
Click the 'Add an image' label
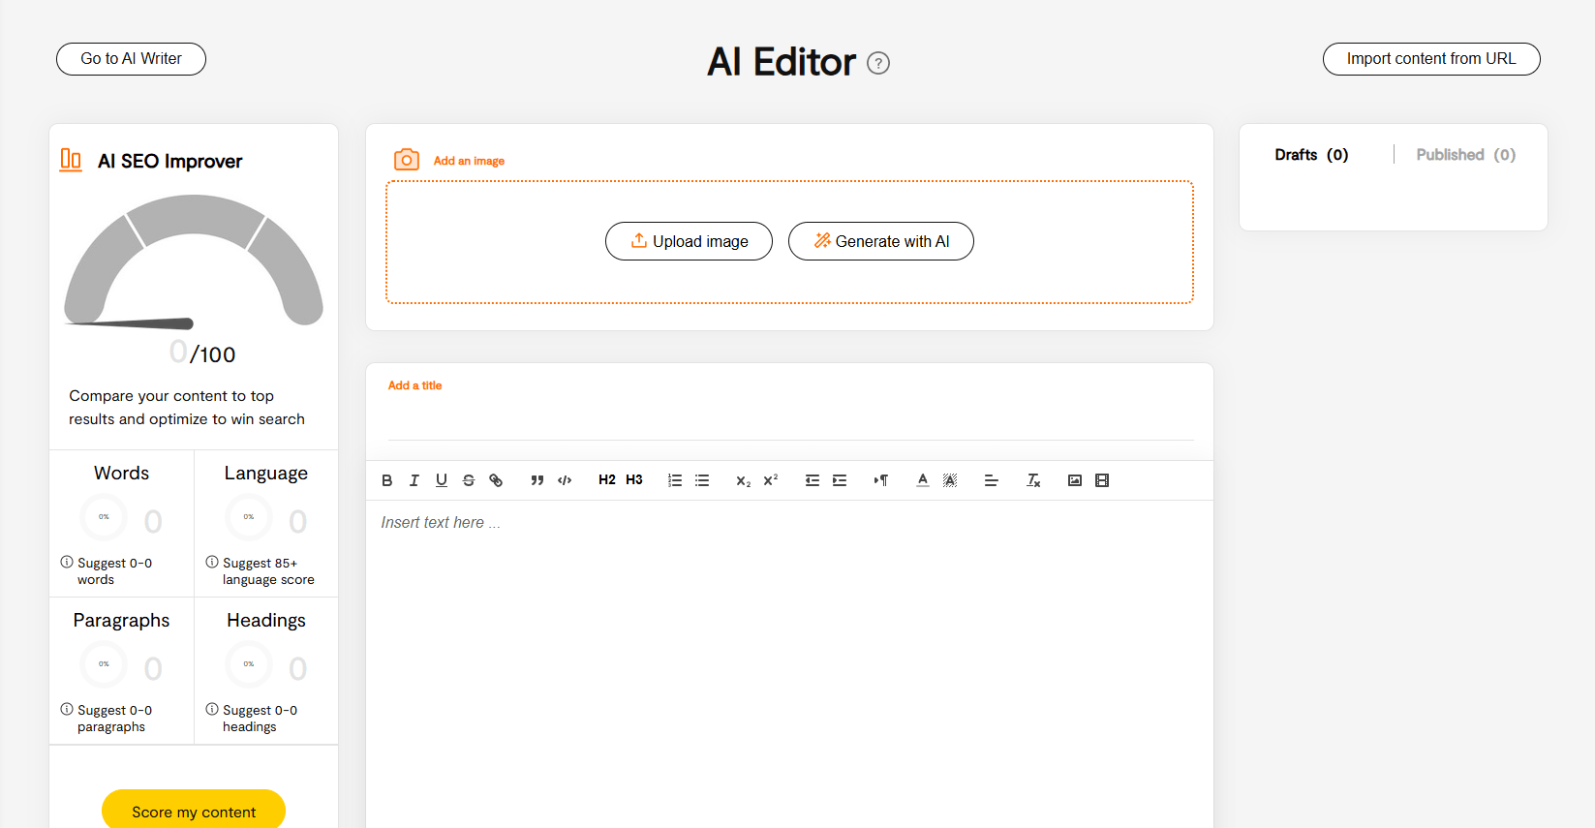pos(469,161)
